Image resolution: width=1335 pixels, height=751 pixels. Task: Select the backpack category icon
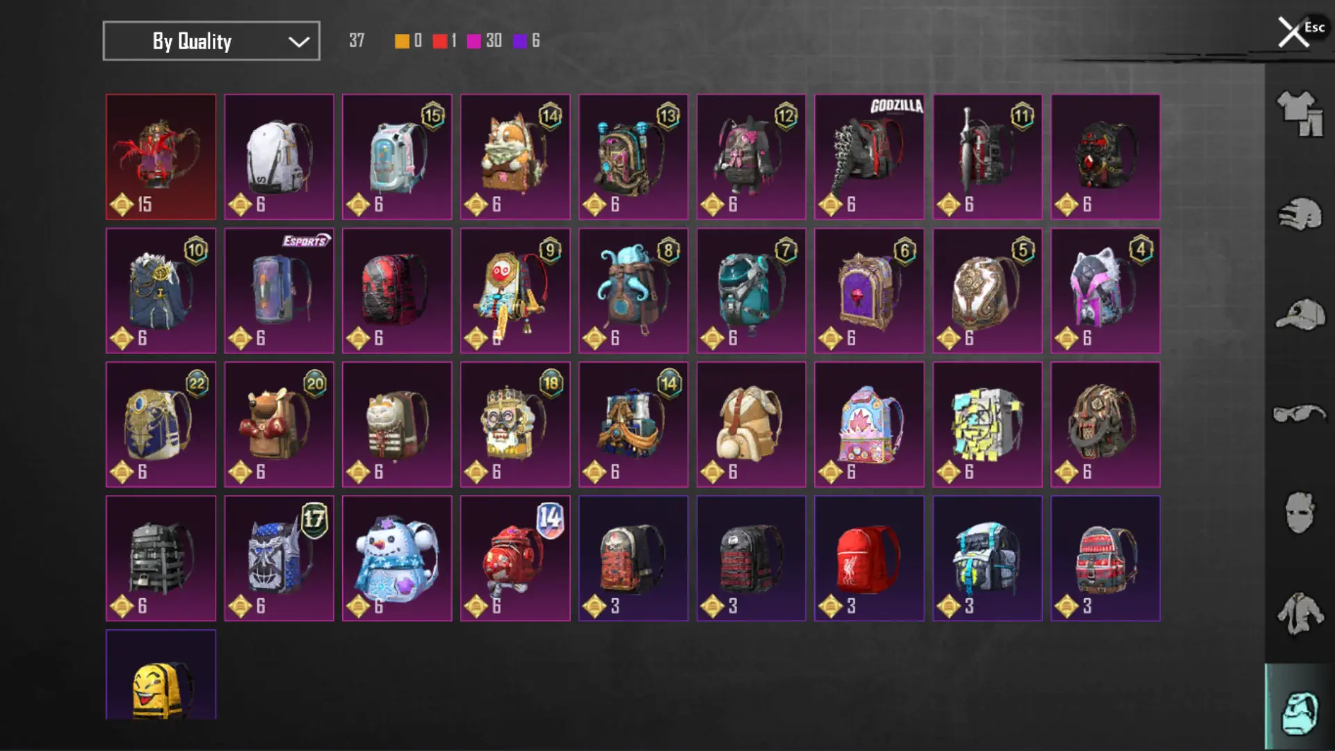tap(1300, 712)
